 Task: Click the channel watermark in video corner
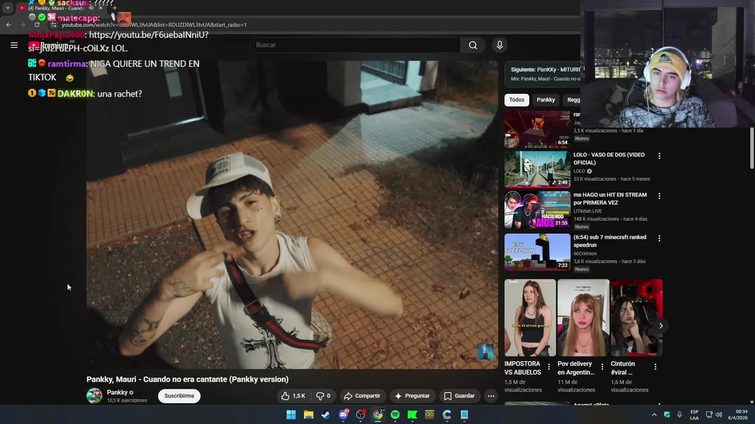pos(485,352)
